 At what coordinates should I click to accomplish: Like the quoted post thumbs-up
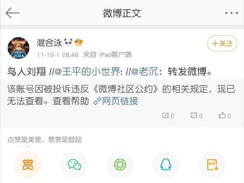coord(225,116)
